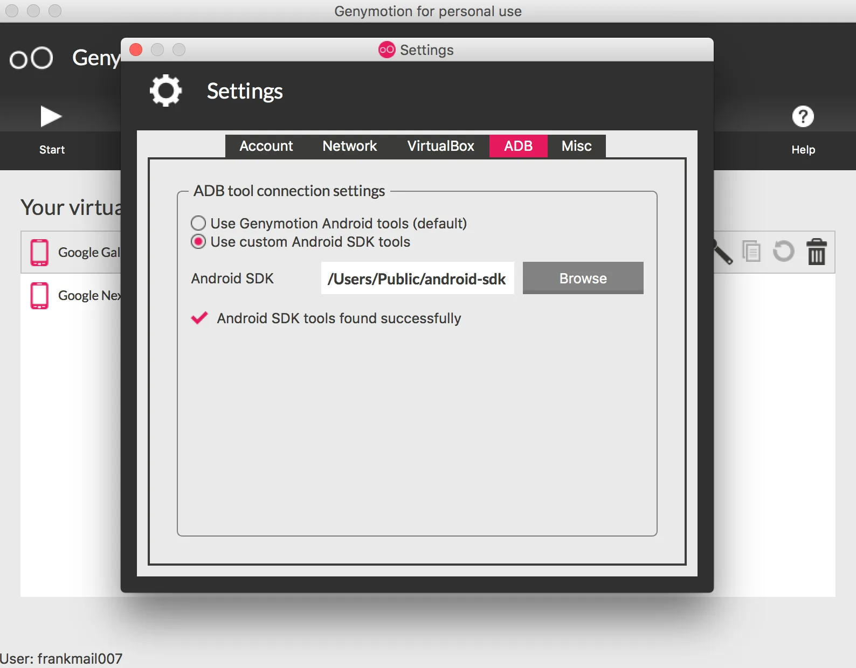Switch to the VirtualBox tab
The width and height of the screenshot is (856, 668).
441,146
